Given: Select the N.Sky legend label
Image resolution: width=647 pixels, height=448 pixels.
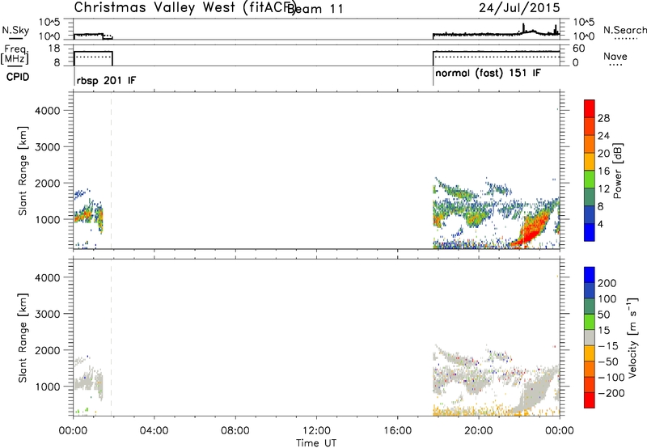Looking at the screenshot, I should (x=15, y=30).
